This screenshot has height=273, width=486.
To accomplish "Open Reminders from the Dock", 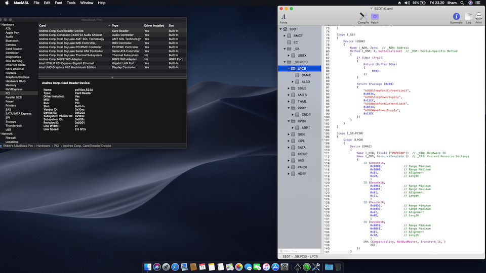I will pyautogui.click(x=221, y=267).
